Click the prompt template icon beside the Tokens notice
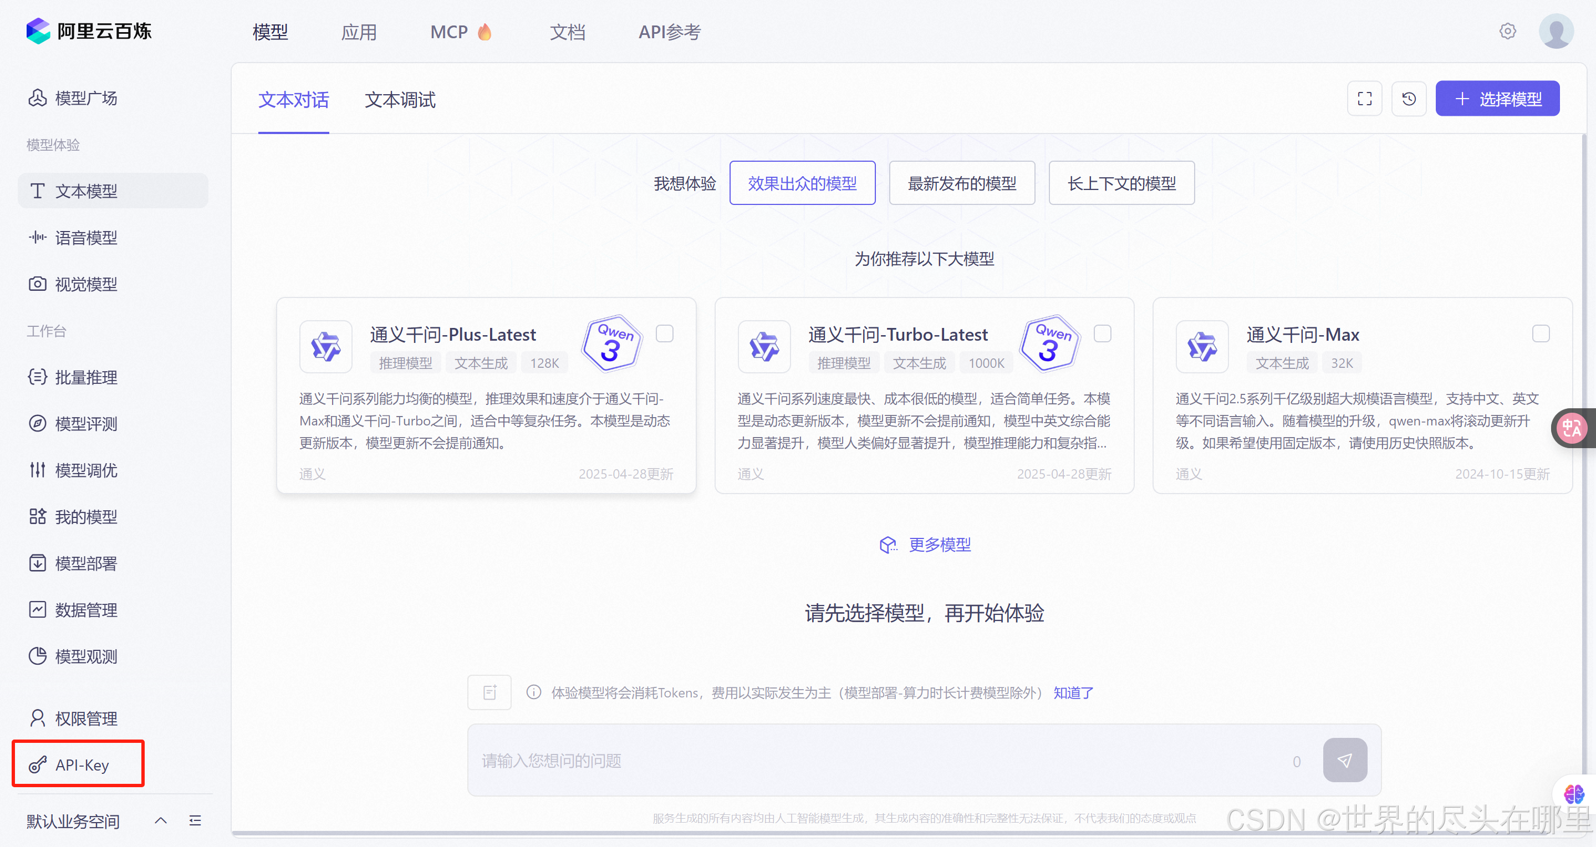 489,692
